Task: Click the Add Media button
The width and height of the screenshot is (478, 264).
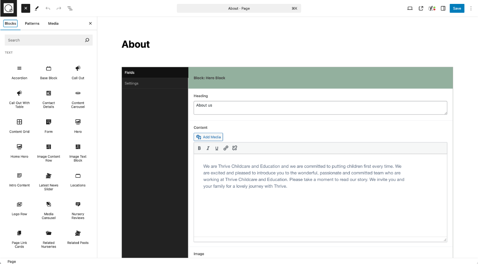Action: coord(208,137)
